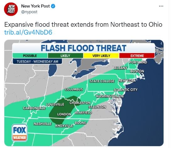
Task: Click the London label in dark green zone
Action: (x=64, y=114)
